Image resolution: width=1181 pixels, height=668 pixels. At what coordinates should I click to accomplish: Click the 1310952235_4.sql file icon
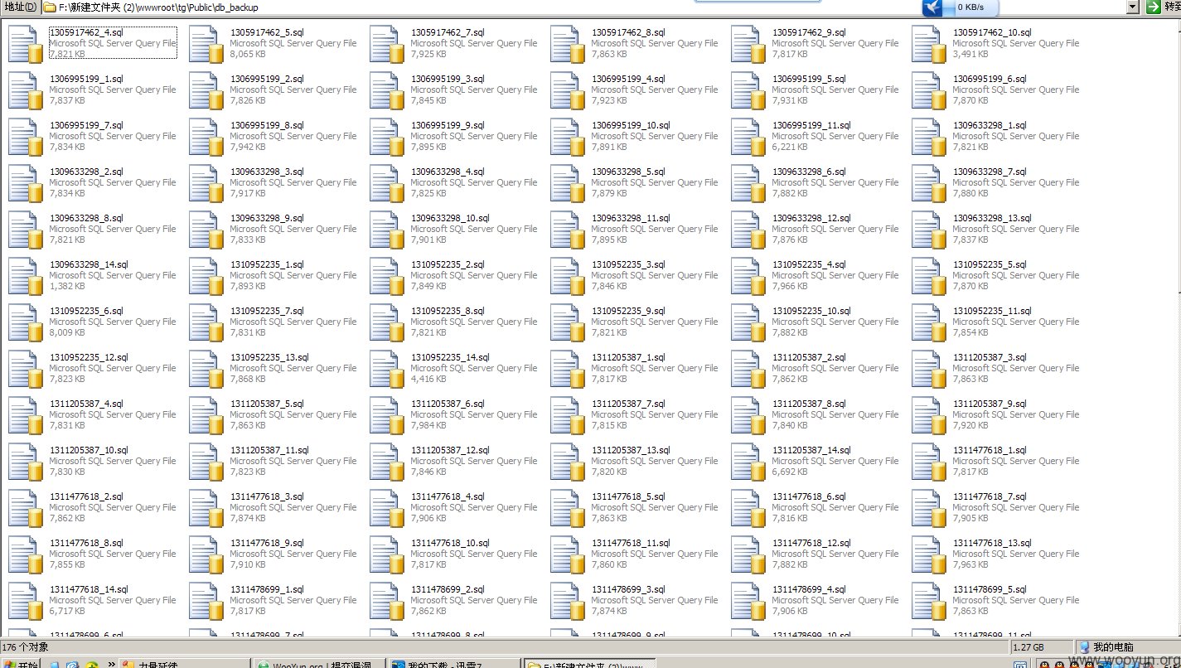click(748, 276)
